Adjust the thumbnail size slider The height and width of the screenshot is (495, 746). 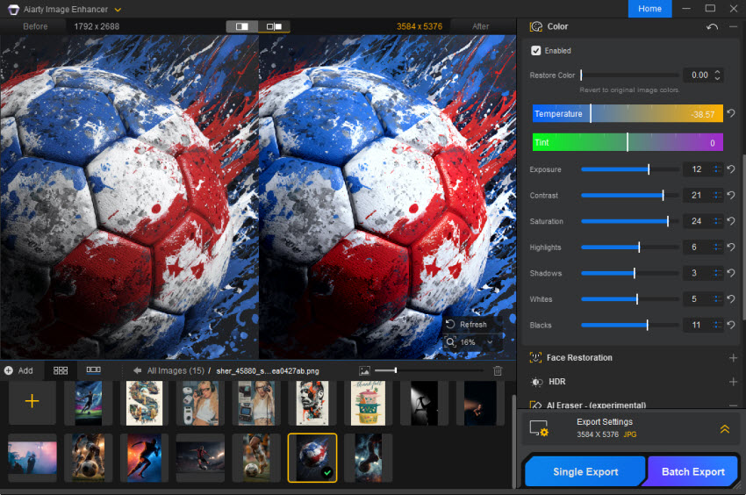[x=428, y=370]
